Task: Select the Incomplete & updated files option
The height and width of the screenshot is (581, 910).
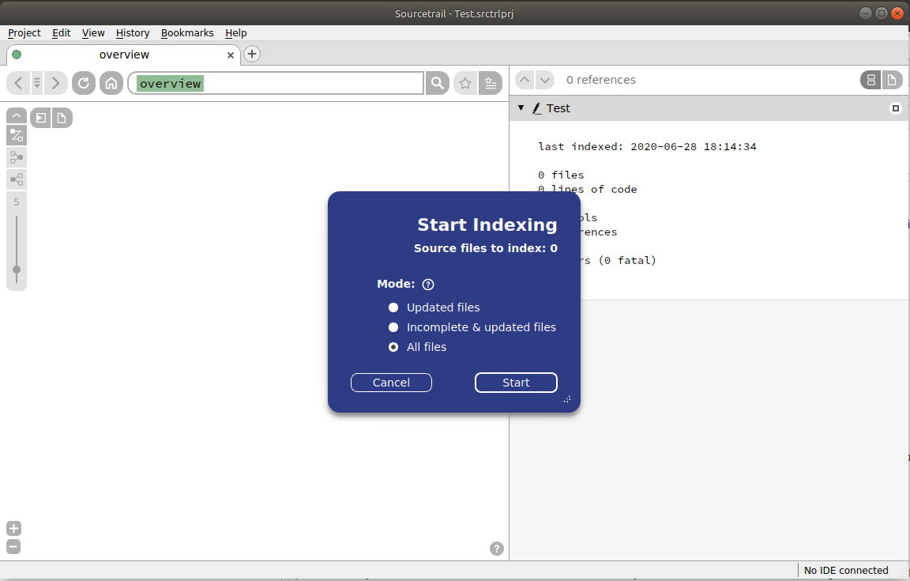Action: pyautogui.click(x=393, y=327)
